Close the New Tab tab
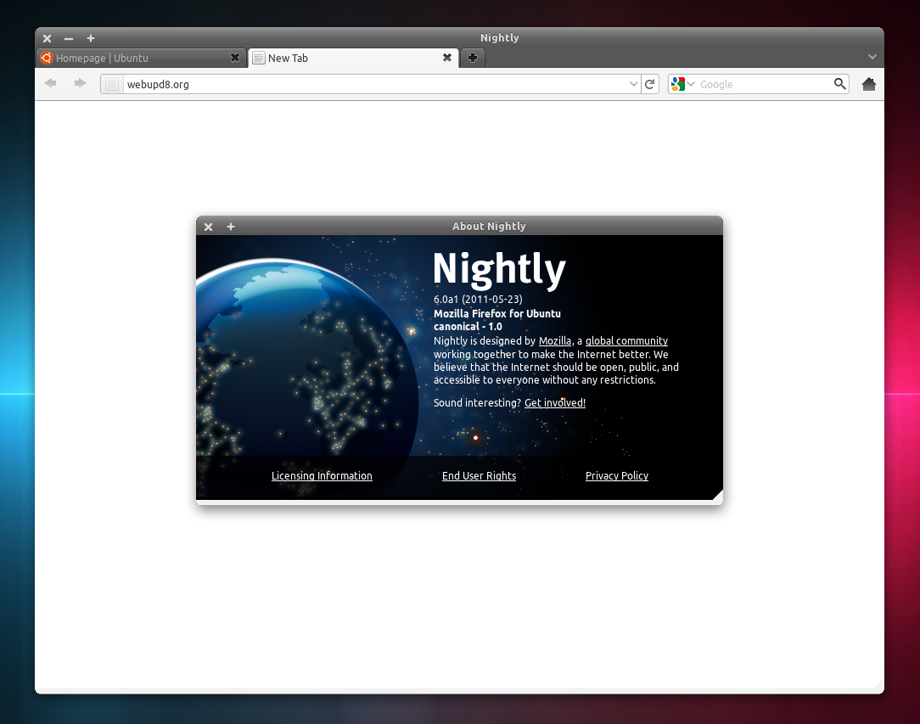Screen dimensions: 920x724 pos(447,58)
